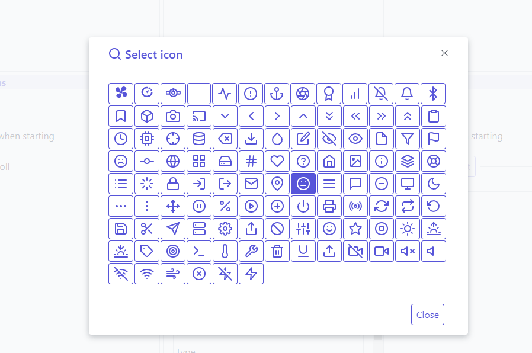Choose the database icon
Image resolution: width=532 pixels, height=353 pixels.
click(x=199, y=139)
